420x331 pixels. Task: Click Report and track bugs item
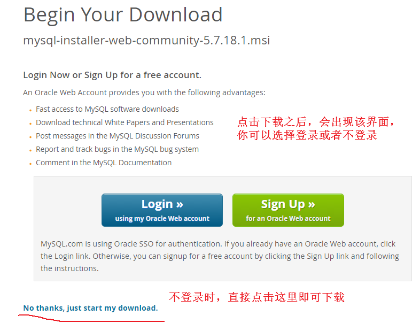click(117, 149)
